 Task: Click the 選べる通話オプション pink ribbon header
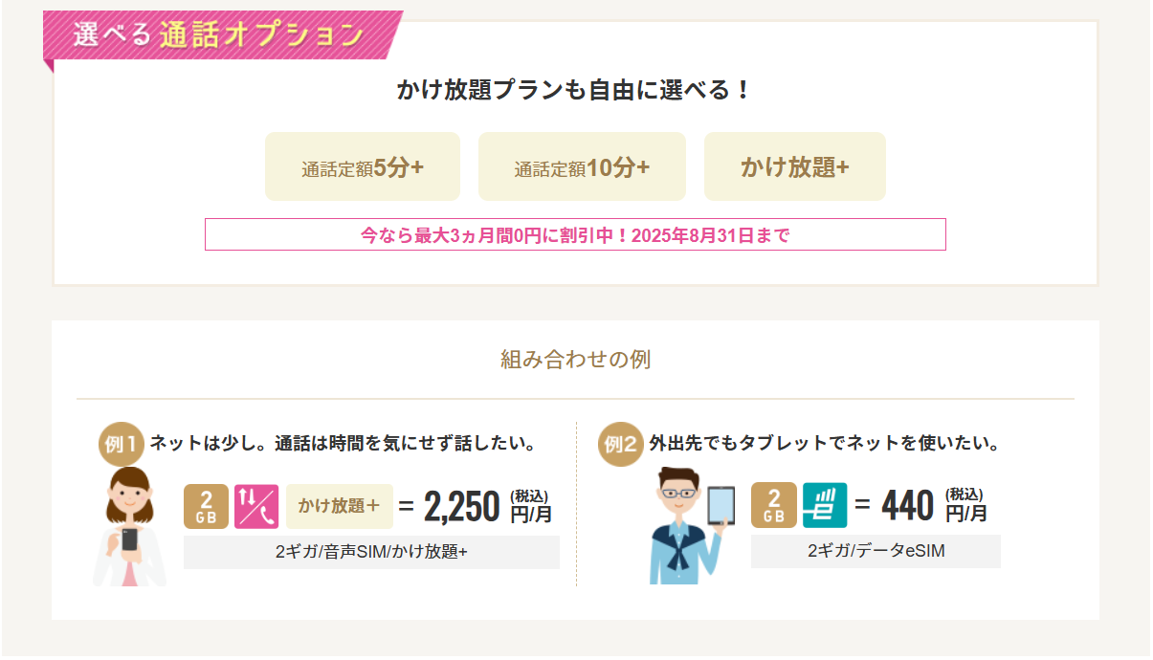point(223,36)
